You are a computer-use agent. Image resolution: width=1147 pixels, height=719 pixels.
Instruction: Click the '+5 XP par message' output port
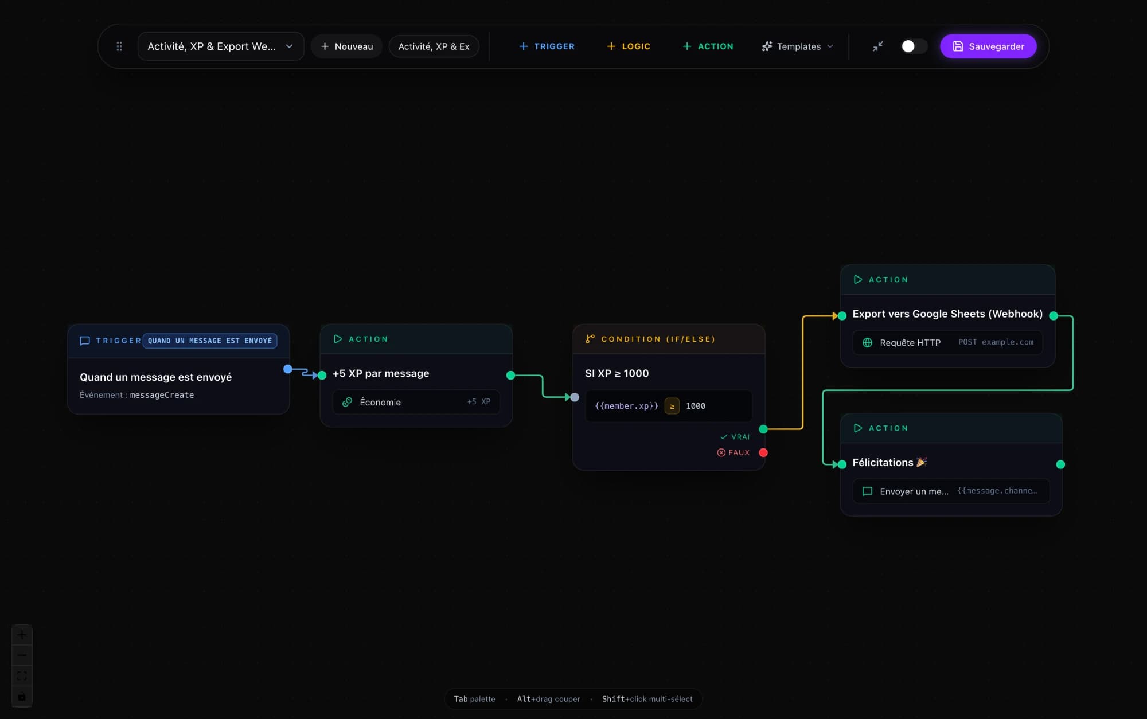(x=510, y=375)
